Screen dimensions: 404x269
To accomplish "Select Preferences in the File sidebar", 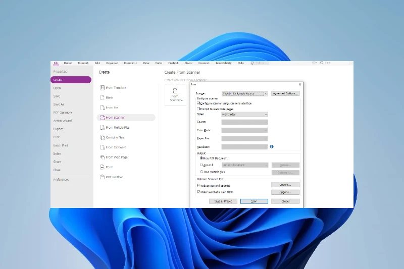I will click(x=61, y=180).
